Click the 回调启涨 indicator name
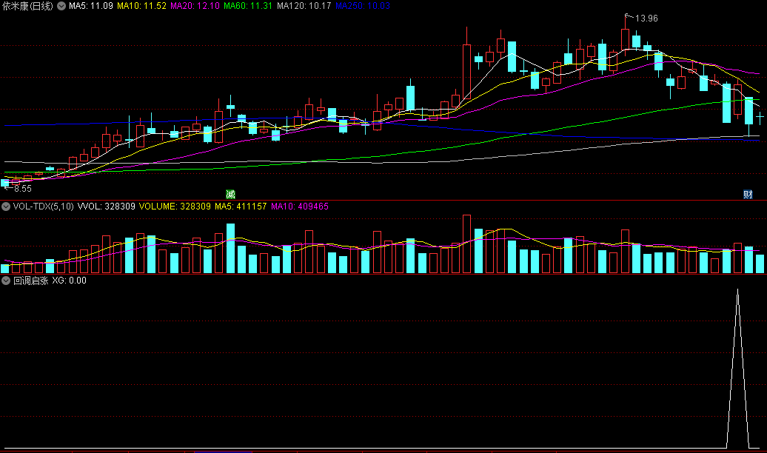 pyautogui.click(x=31, y=281)
